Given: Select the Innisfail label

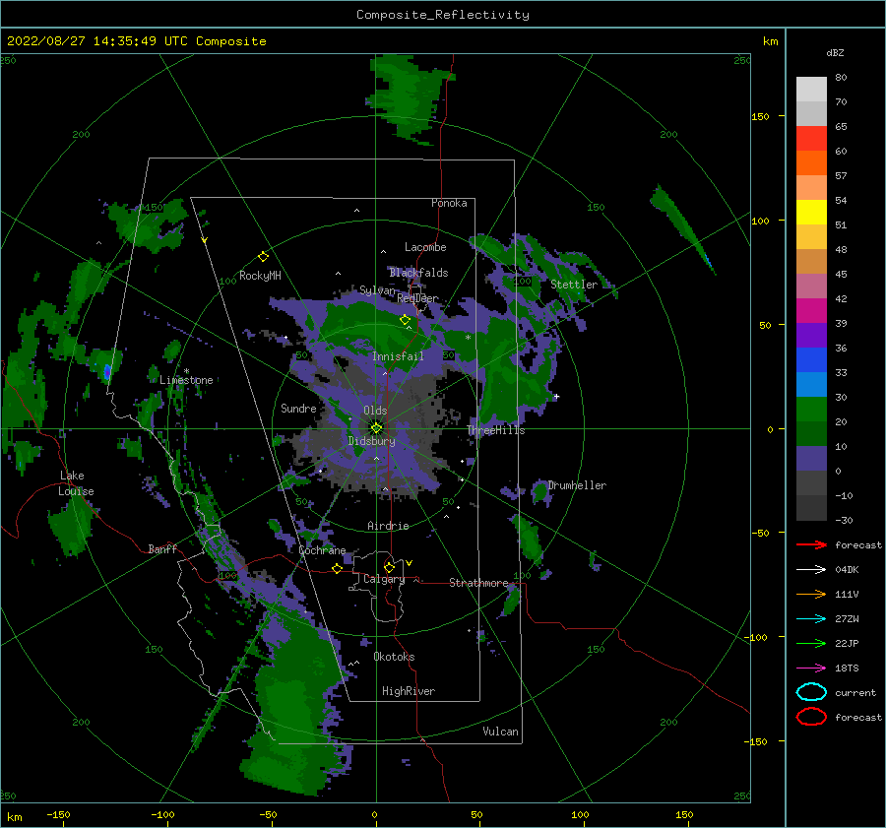Looking at the screenshot, I should coord(398,356).
